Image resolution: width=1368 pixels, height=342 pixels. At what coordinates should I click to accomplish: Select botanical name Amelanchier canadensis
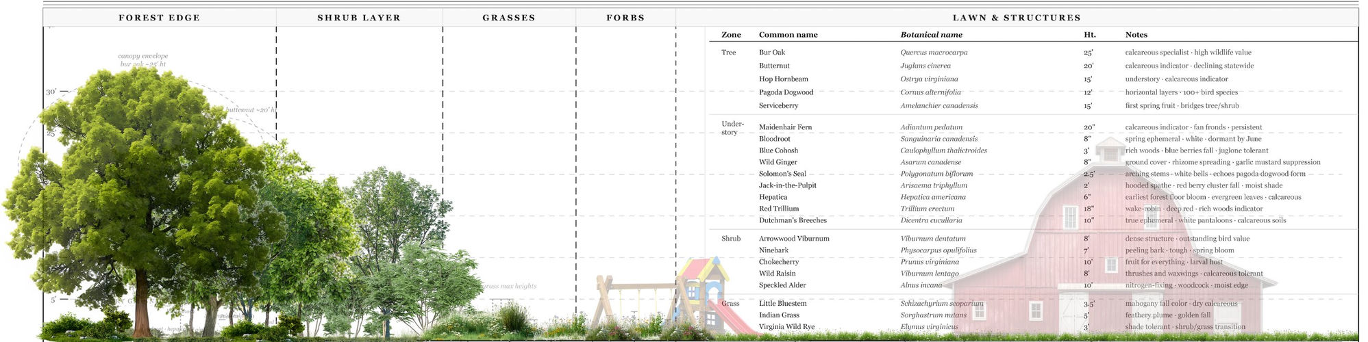tap(938, 106)
